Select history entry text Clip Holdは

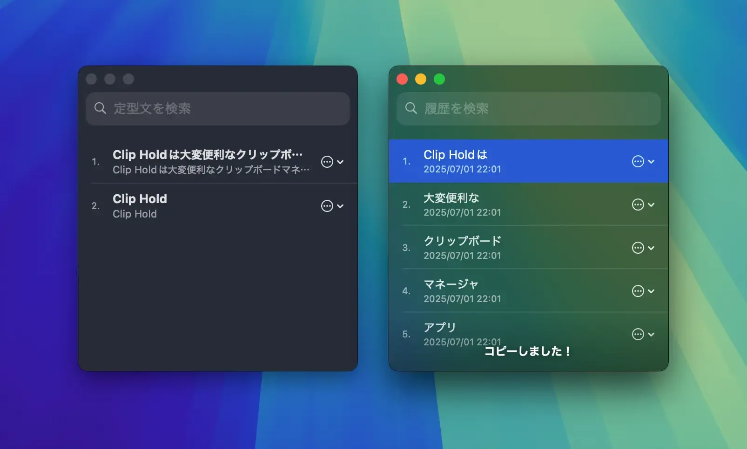coord(455,154)
